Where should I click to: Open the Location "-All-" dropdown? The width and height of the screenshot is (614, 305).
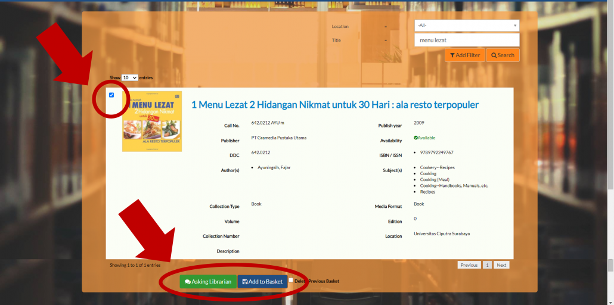click(467, 26)
